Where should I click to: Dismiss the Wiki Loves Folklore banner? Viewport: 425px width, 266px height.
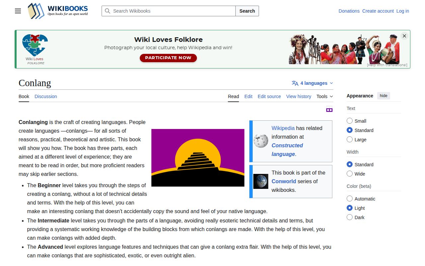tap(404, 36)
